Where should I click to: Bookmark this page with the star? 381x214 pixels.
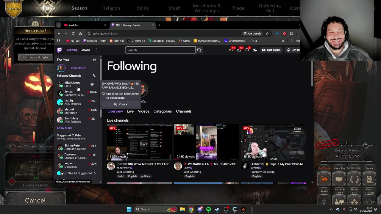[267, 34]
